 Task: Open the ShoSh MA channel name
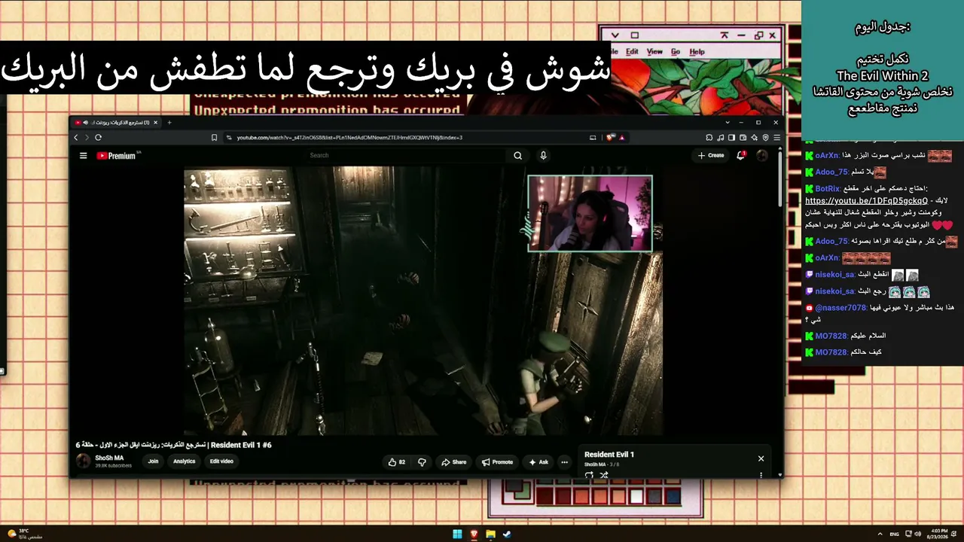click(109, 458)
